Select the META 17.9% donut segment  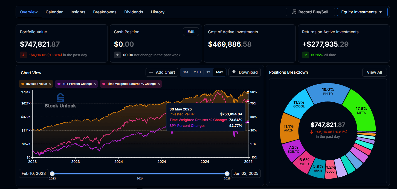tap(361, 111)
